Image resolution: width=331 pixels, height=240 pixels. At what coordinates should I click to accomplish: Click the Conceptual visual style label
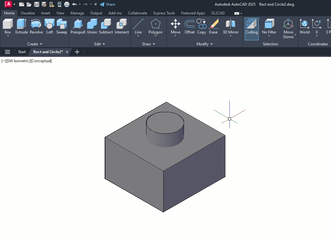point(41,61)
